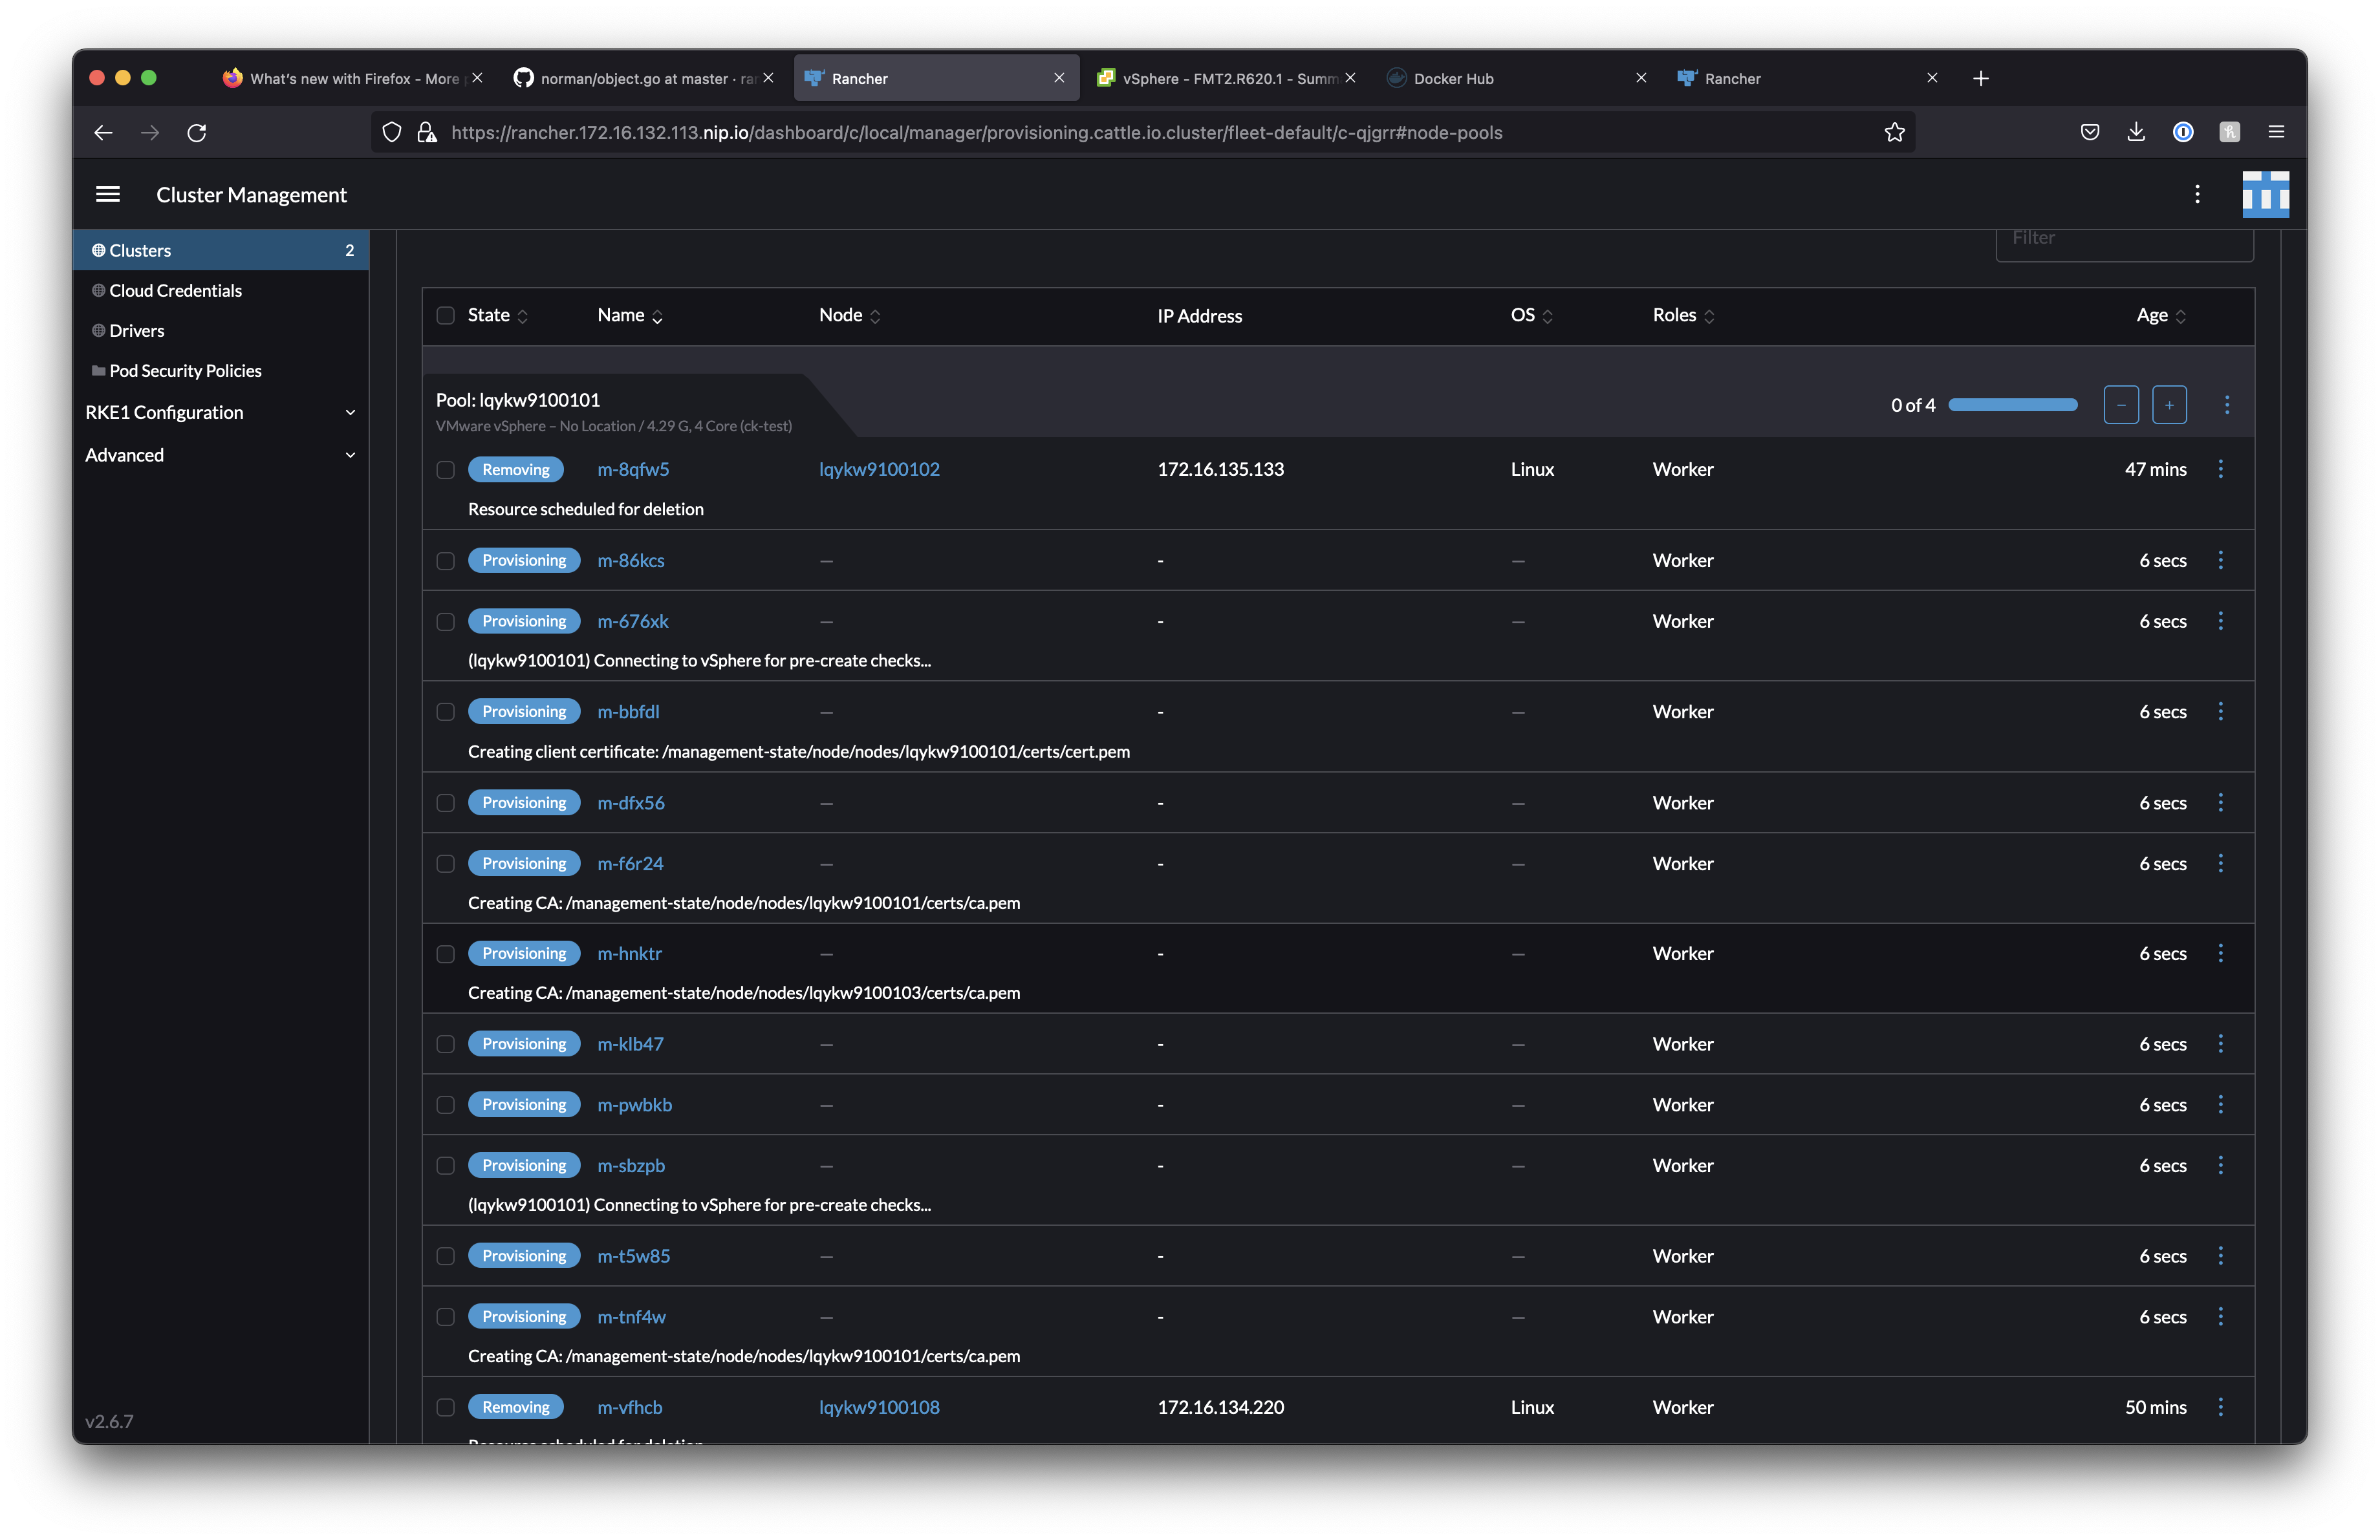Check the m-86kcs row checkbox
The width and height of the screenshot is (2380, 1540).
coord(445,562)
